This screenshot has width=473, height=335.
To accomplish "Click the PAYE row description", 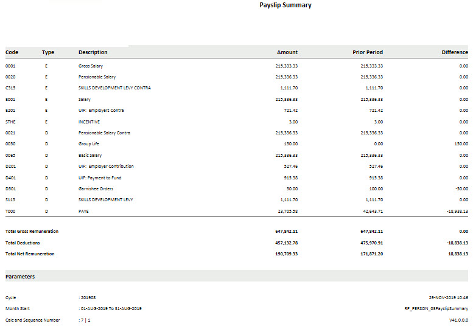I will [x=83, y=211].
